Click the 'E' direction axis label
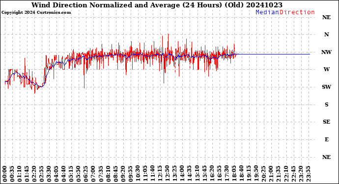This screenshot has height=184, width=339. pyautogui.click(x=326, y=139)
